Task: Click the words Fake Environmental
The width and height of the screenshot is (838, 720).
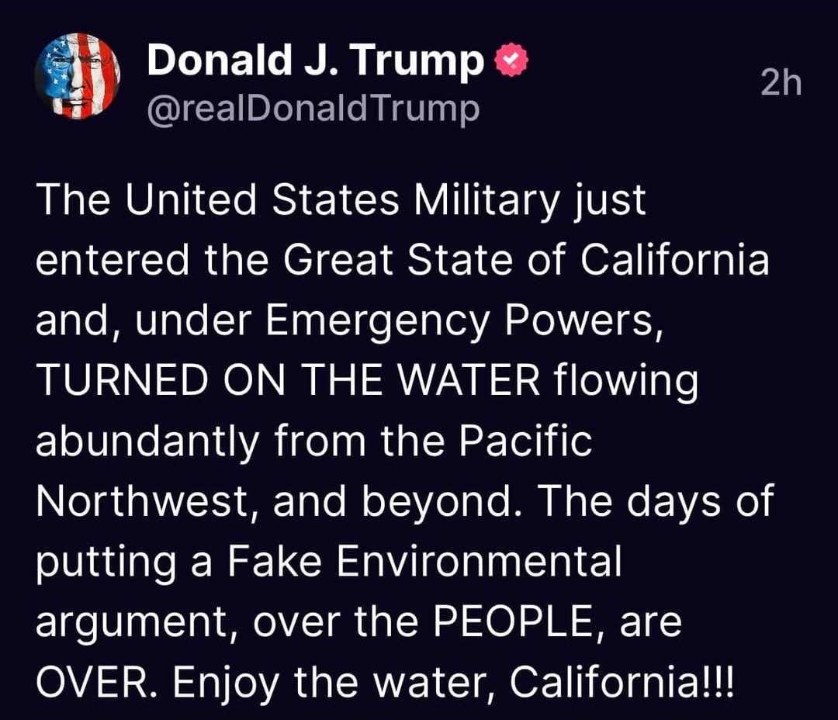Action: 425,562
